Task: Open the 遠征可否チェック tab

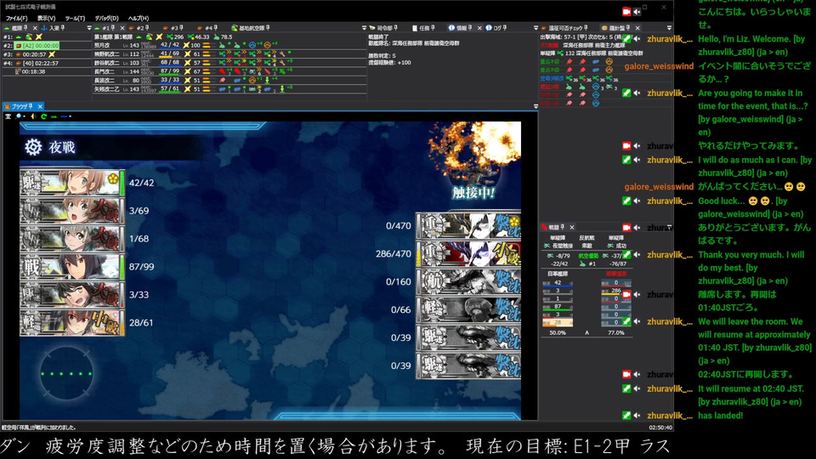Action: click(564, 28)
